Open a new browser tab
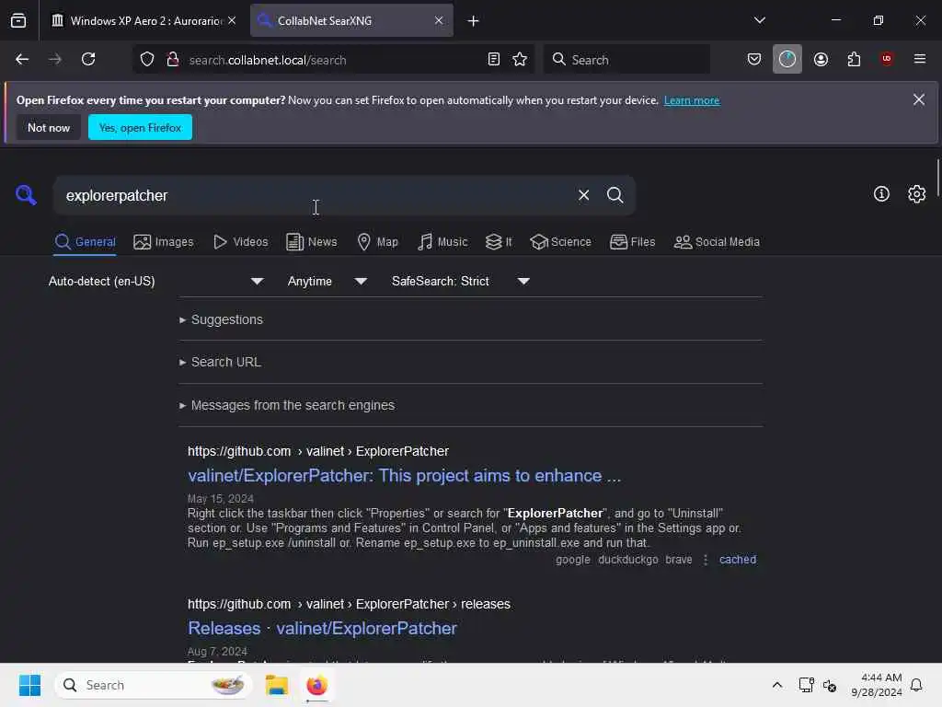Image resolution: width=942 pixels, height=707 pixels. (474, 21)
